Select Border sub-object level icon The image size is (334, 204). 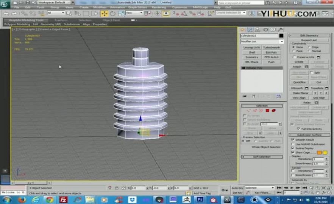tap(261, 110)
